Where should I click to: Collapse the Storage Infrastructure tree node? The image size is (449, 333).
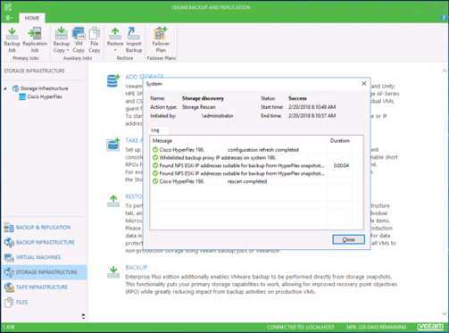[5, 88]
